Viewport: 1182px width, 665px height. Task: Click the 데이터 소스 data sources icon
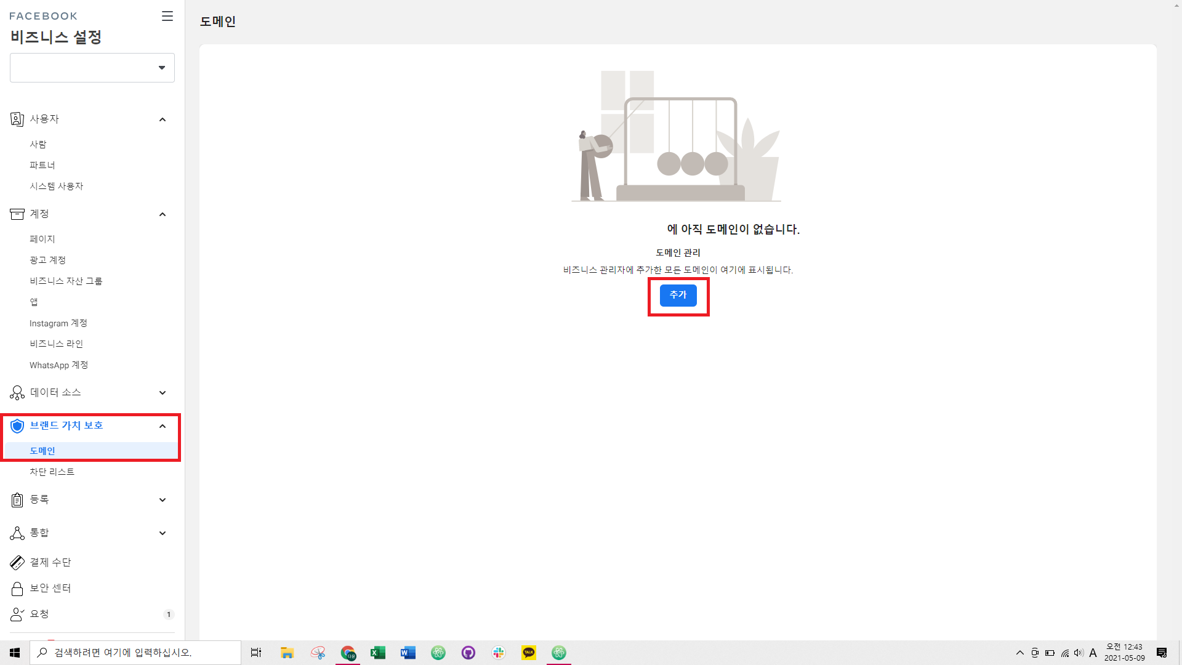pyautogui.click(x=17, y=393)
